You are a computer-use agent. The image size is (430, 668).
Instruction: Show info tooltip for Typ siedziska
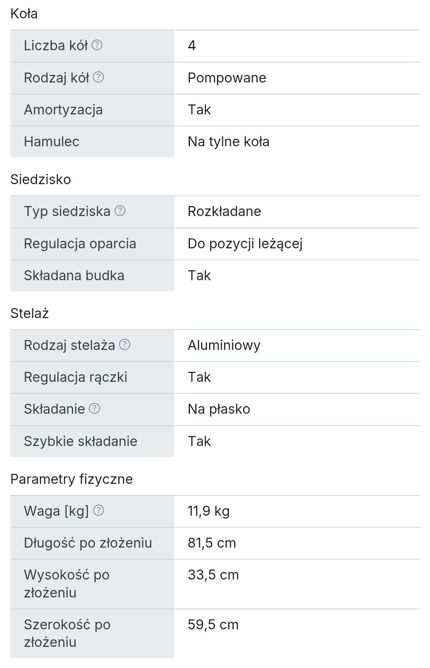(120, 210)
